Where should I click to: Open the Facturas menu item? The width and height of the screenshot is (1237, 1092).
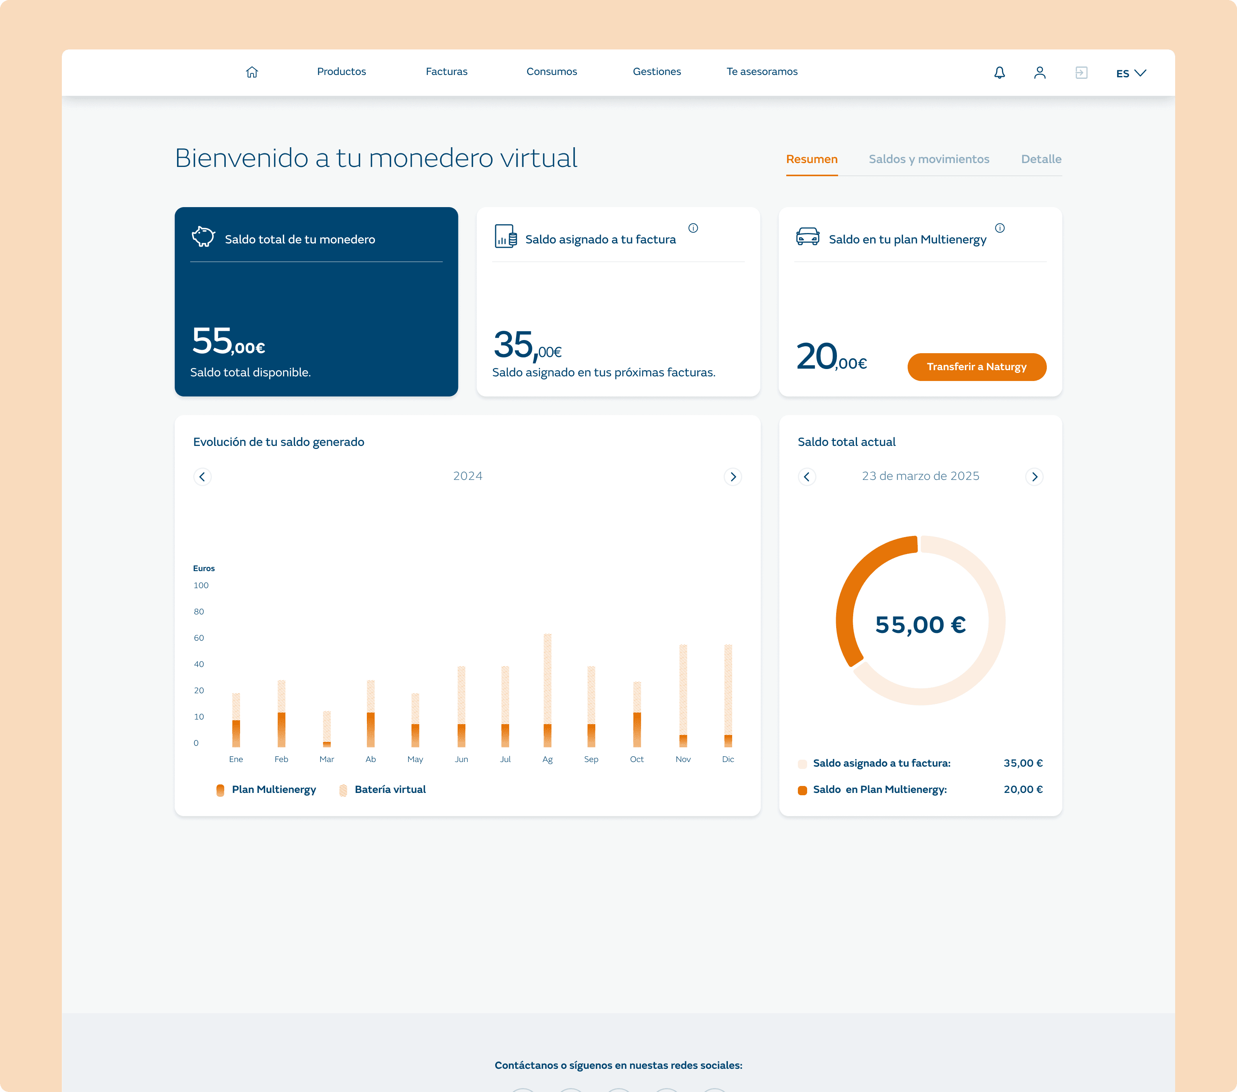[446, 71]
